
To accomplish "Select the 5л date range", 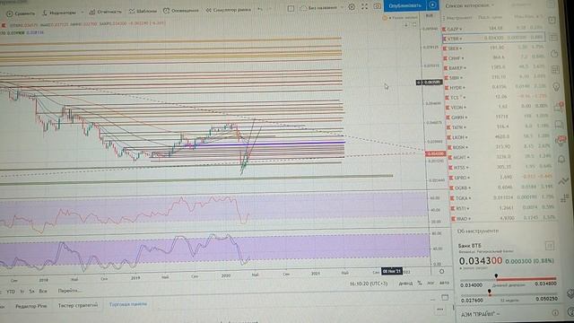I will (x=32, y=292).
